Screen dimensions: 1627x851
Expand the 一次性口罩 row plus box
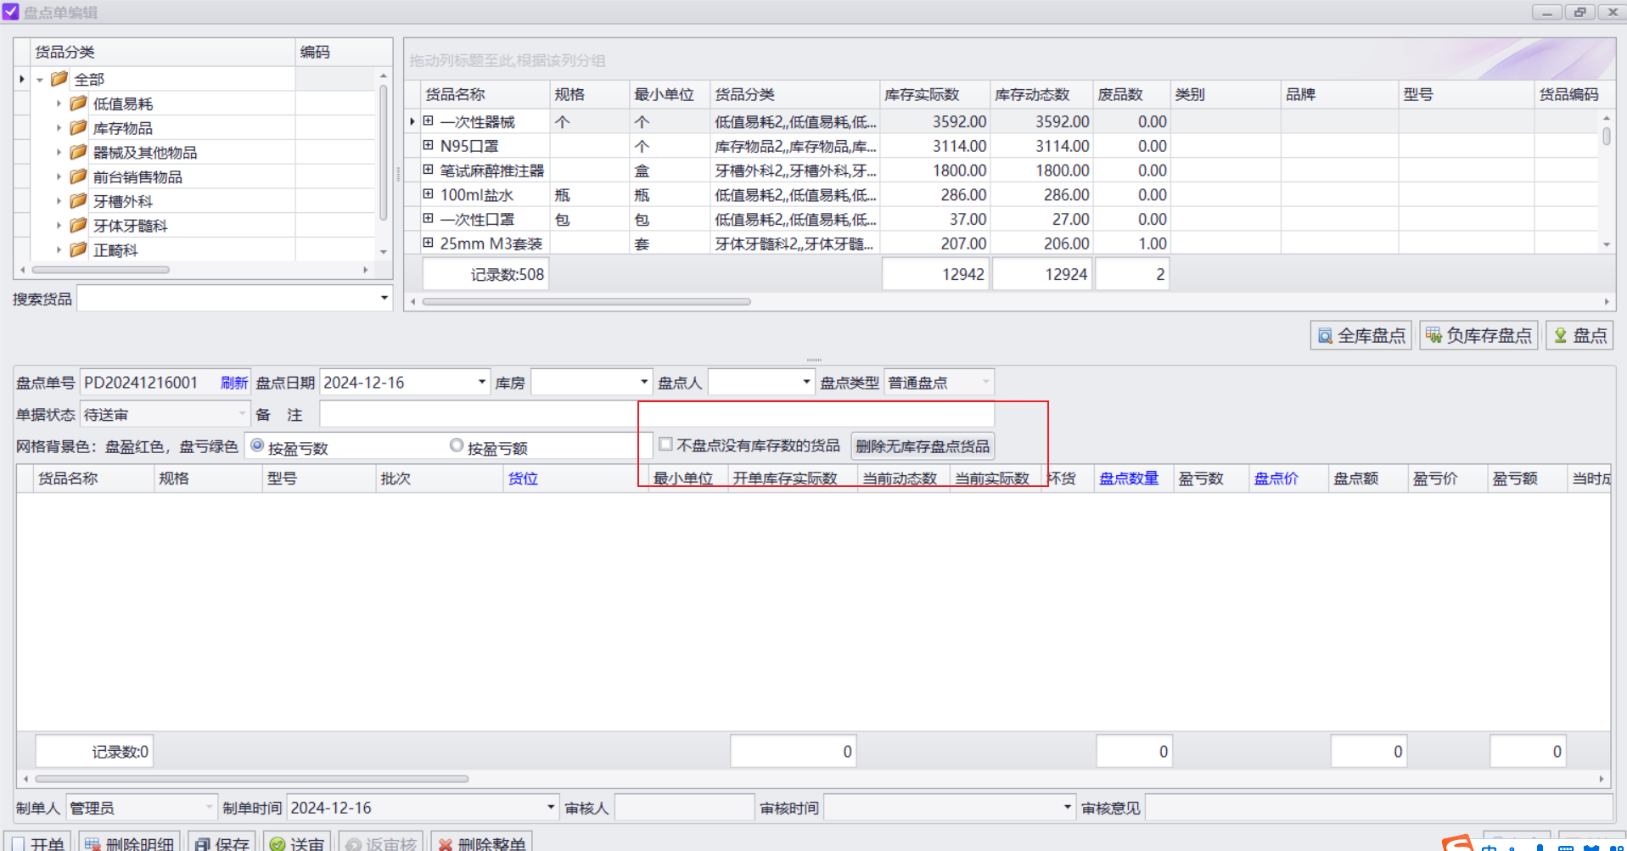point(429,219)
